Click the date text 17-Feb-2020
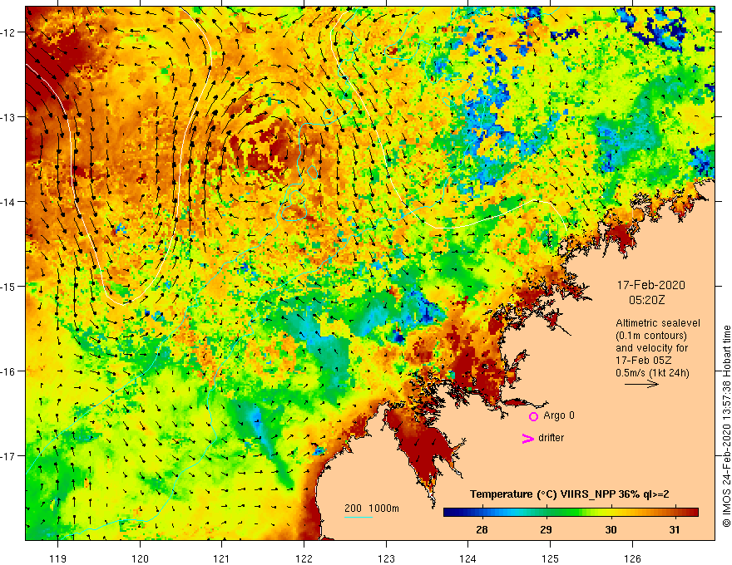This screenshot has height=565, width=732. (x=650, y=285)
